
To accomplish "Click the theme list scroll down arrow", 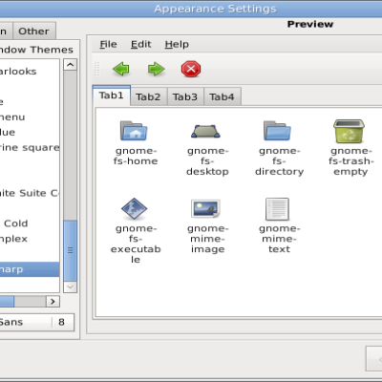I will (70, 287).
